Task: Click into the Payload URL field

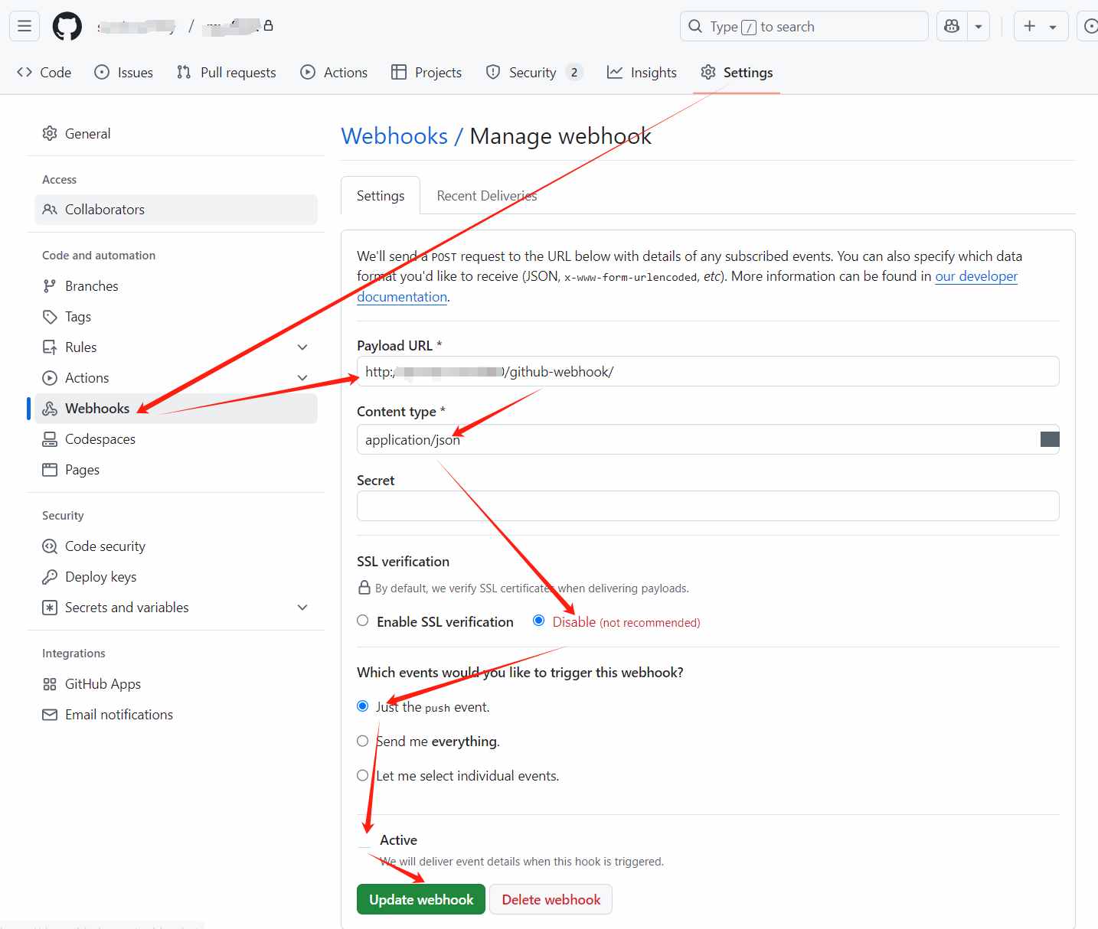Action: tap(707, 371)
